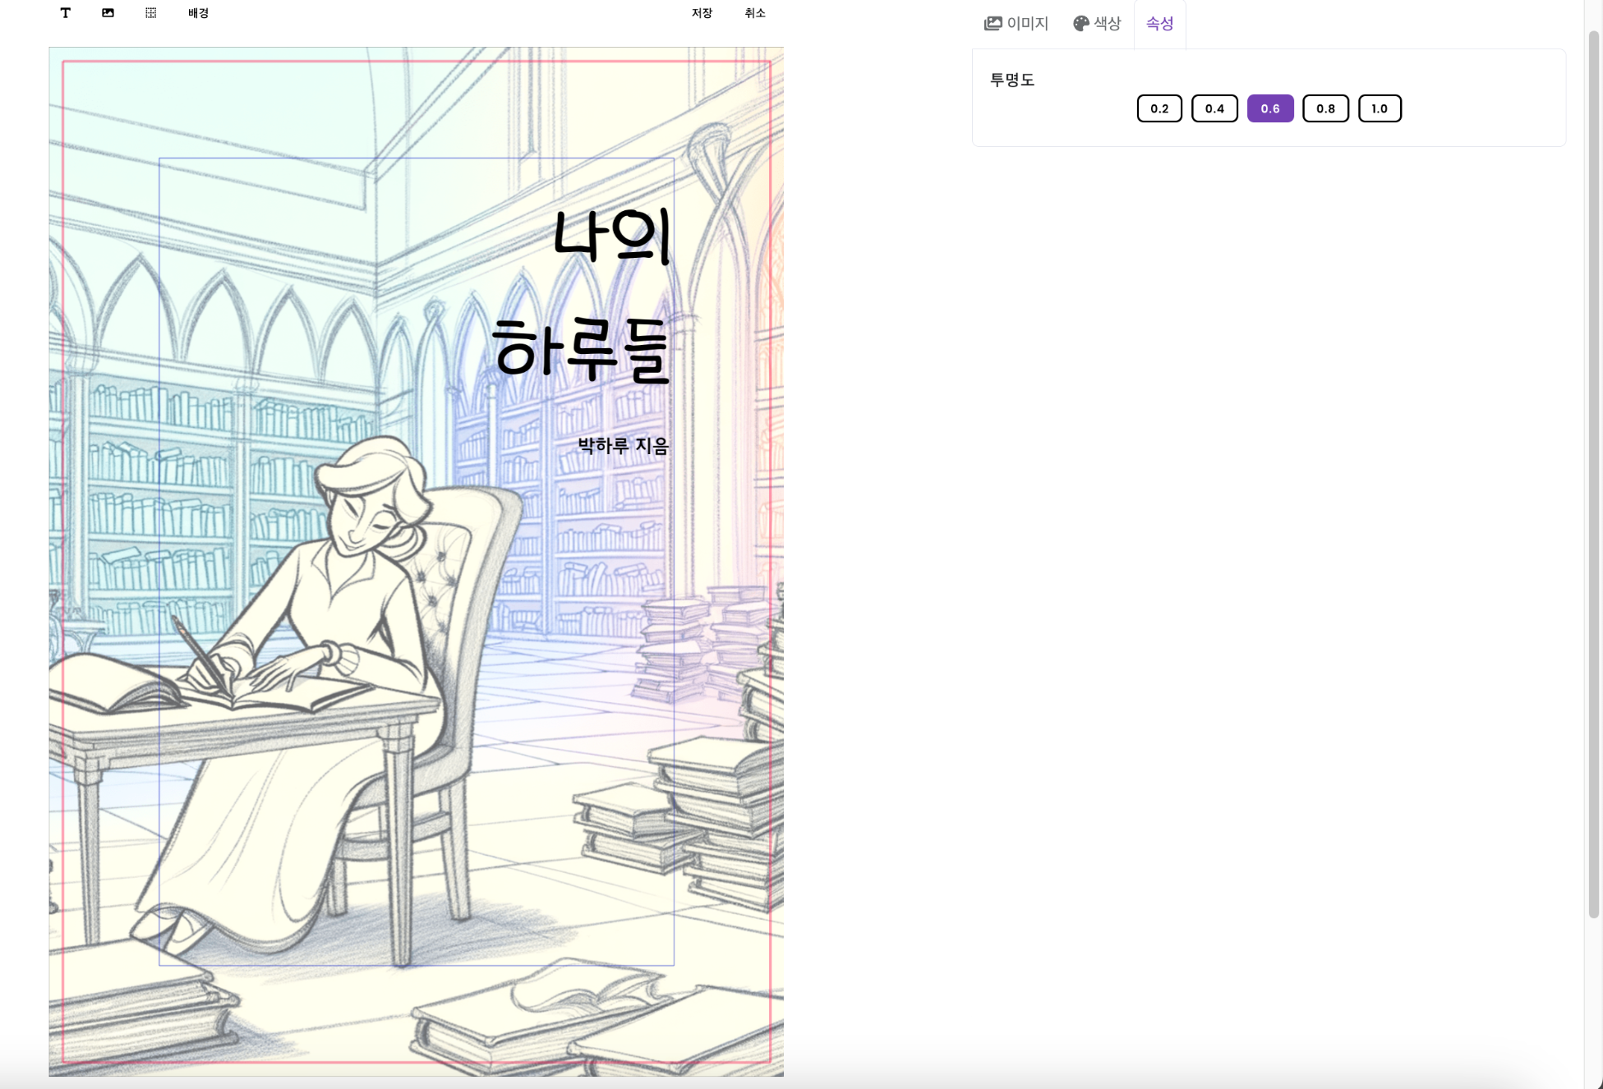
Task: Set opacity to 0.8
Action: (x=1324, y=108)
